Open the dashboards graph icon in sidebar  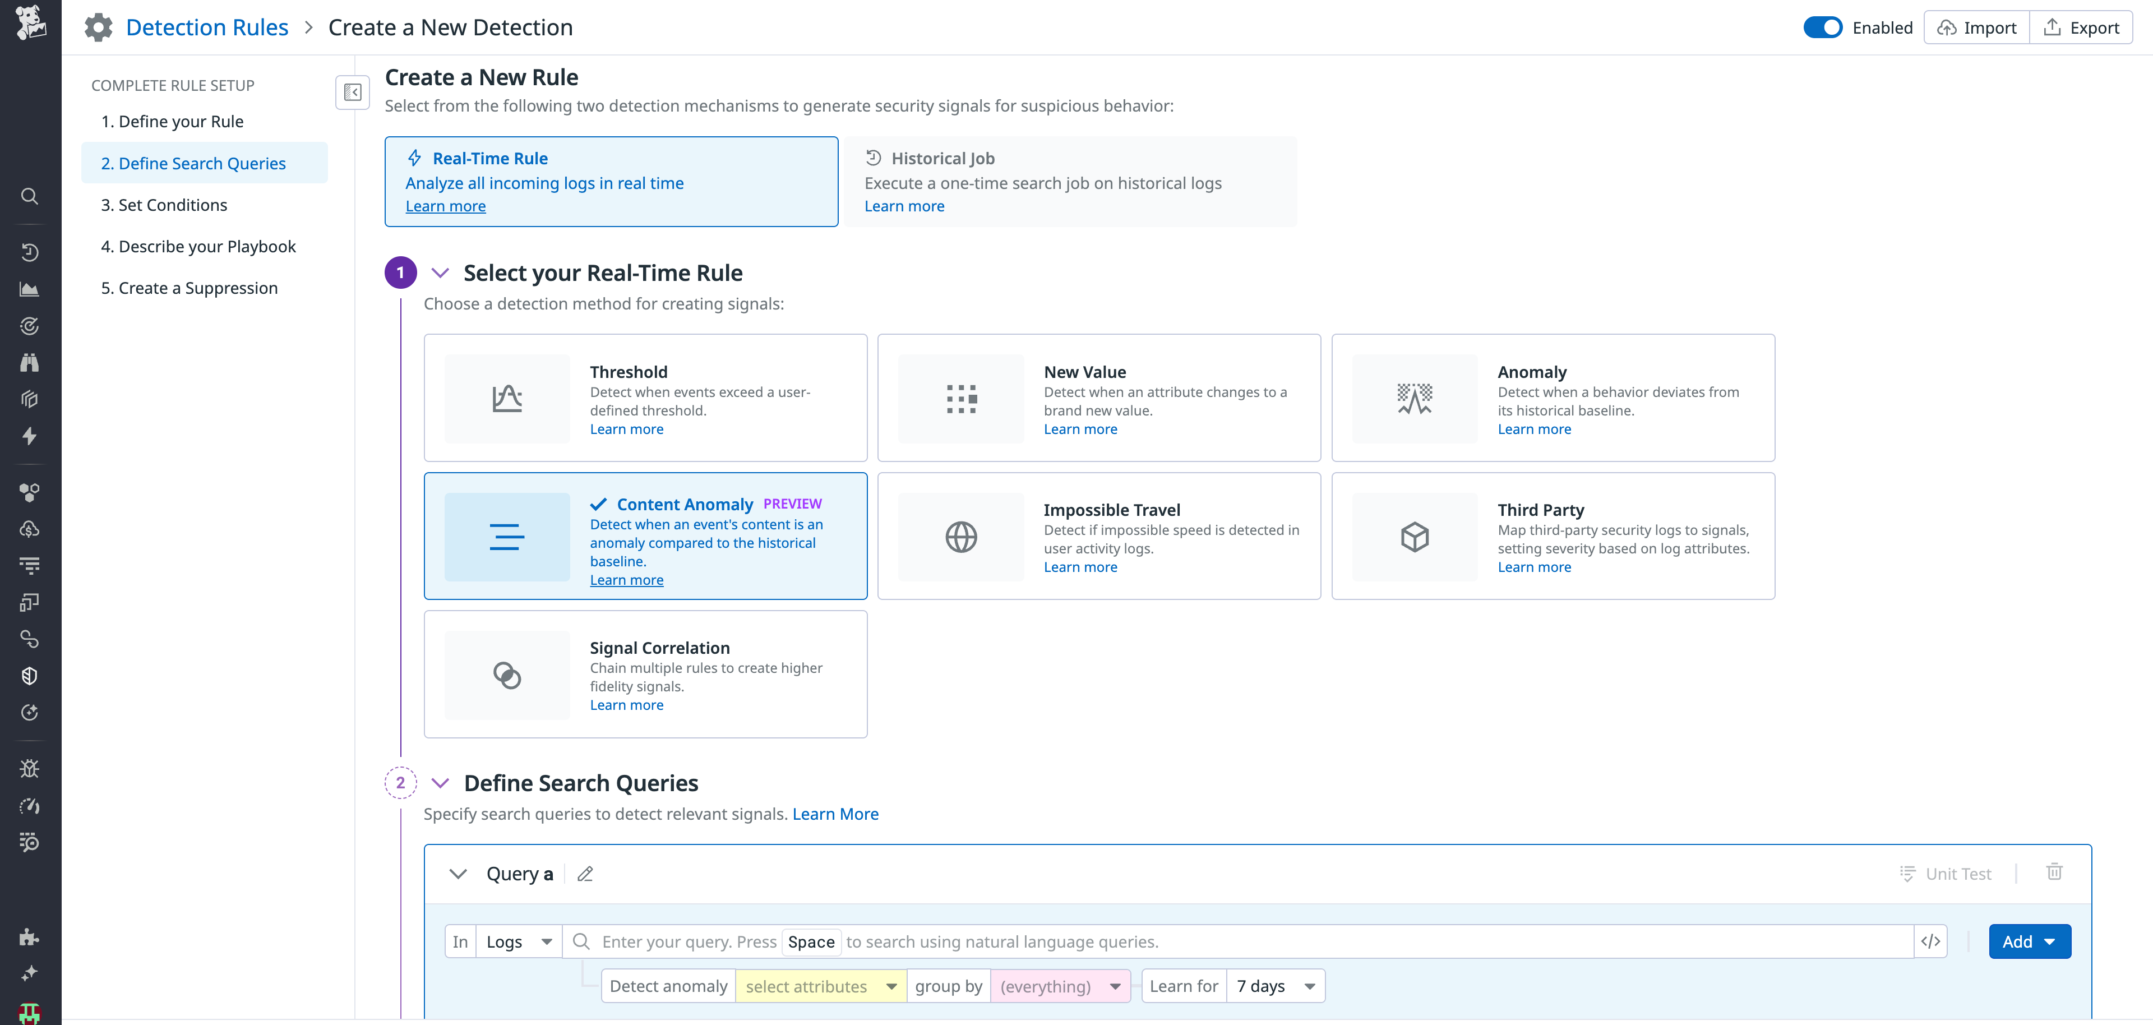pos(29,288)
